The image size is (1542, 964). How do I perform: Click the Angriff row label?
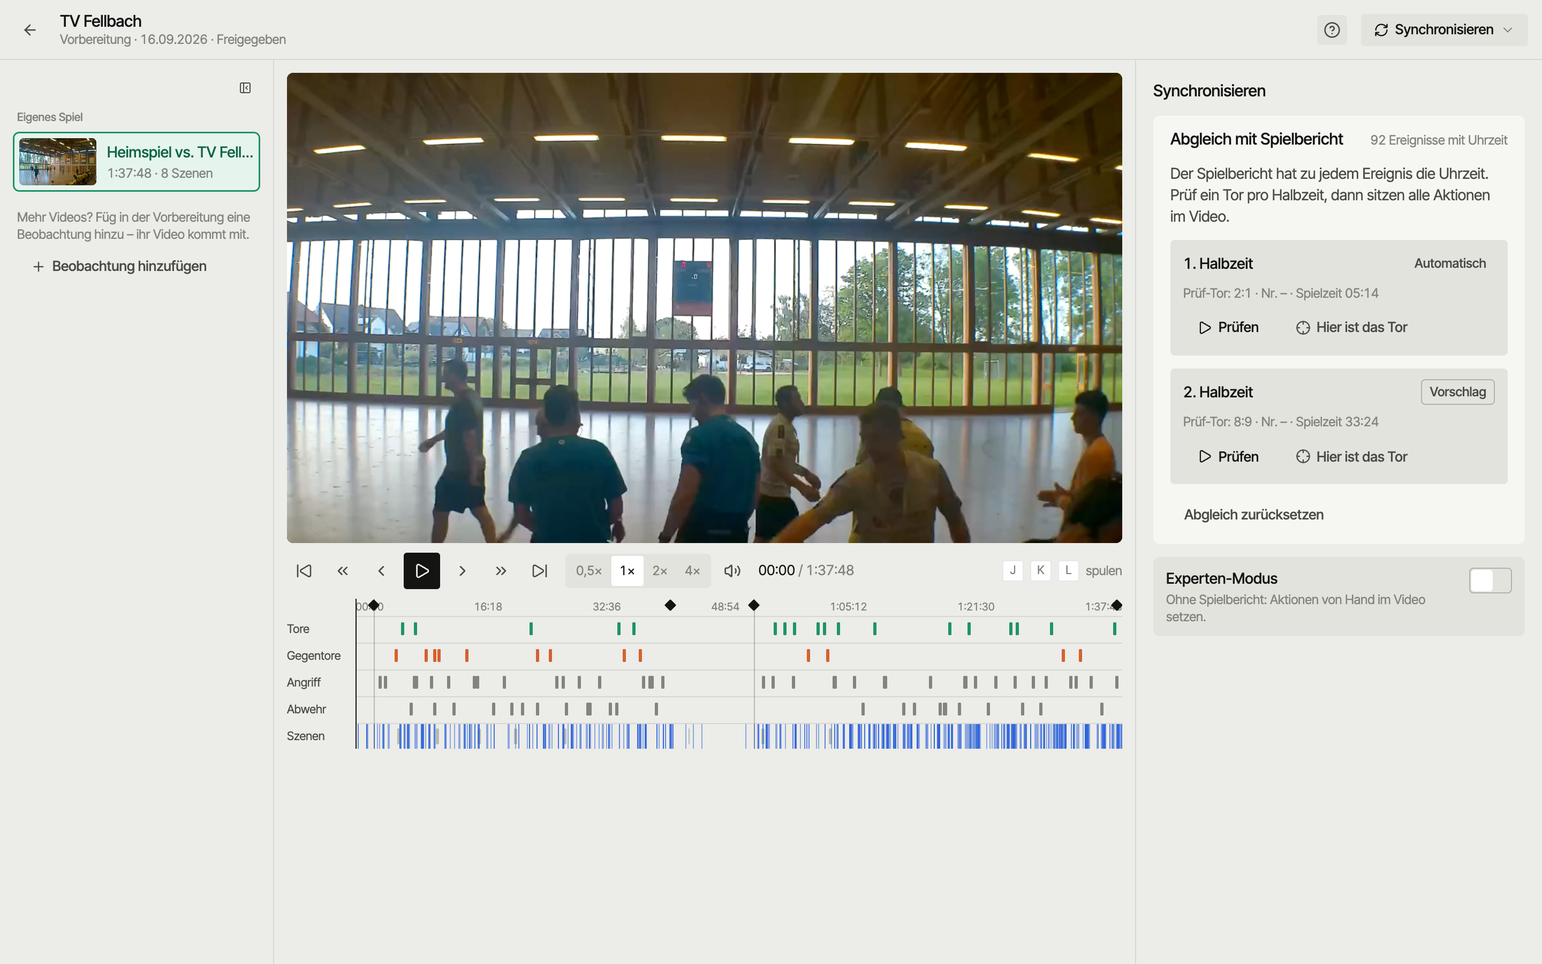click(x=304, y=683)
